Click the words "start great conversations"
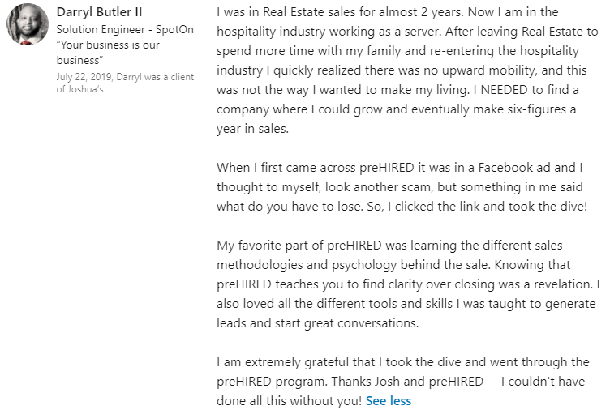Screen dimensions: 610x410 [x=347, y=323]
